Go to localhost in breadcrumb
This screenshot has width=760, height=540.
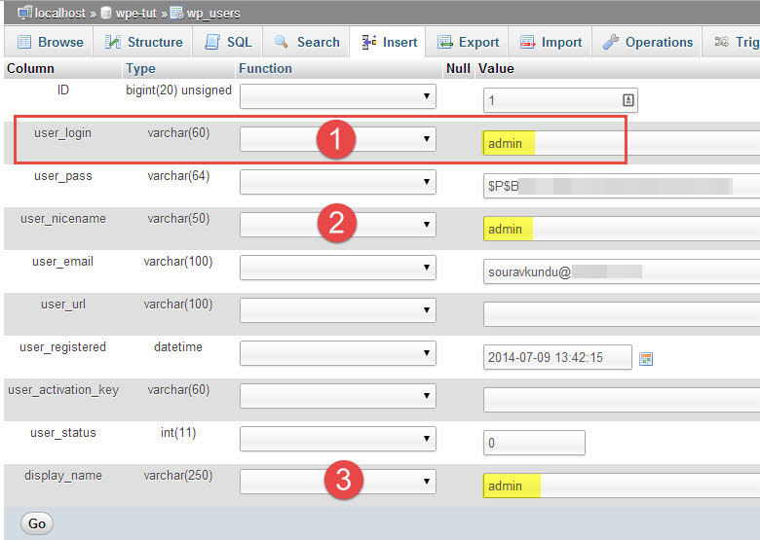tap(60, 13)
